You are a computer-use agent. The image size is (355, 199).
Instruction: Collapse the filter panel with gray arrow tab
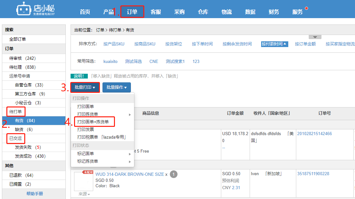315,37
